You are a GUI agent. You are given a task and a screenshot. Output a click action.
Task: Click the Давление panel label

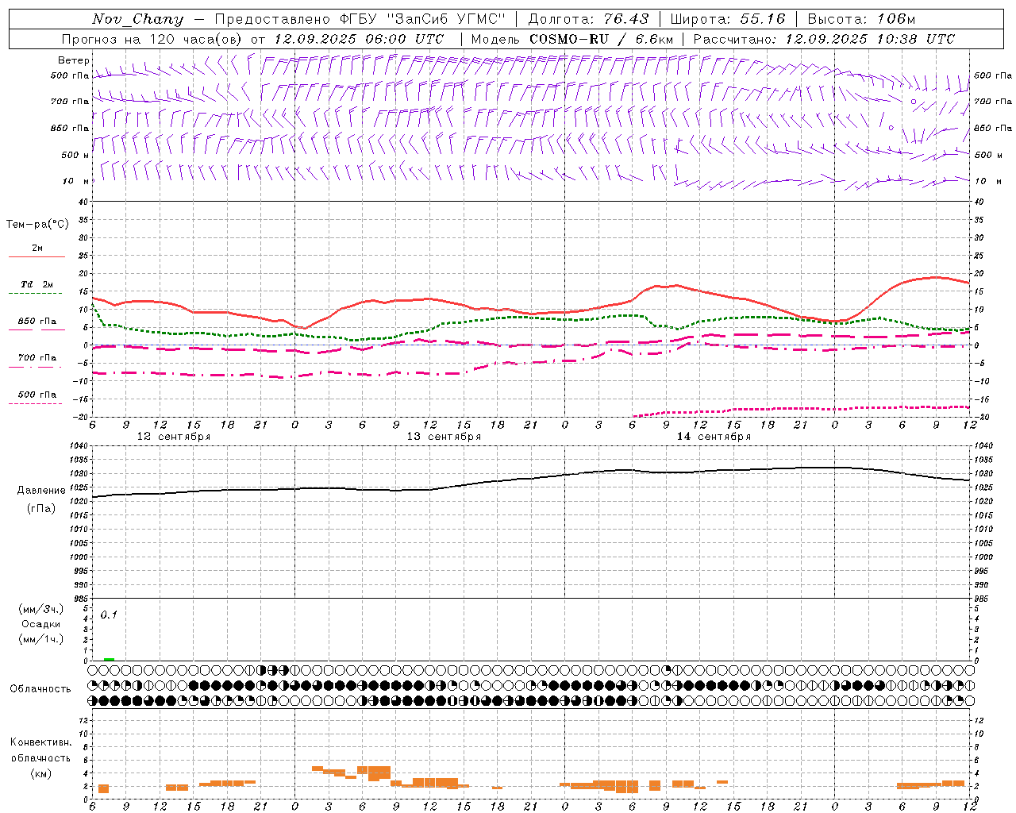[40, 491]
